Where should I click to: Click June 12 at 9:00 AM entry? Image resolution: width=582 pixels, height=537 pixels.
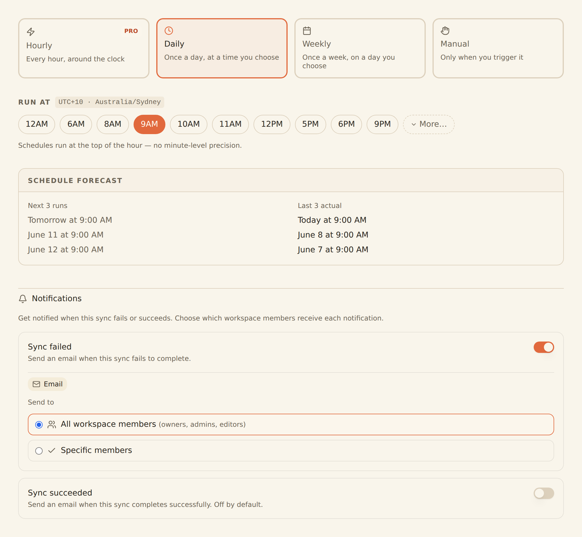66,250
